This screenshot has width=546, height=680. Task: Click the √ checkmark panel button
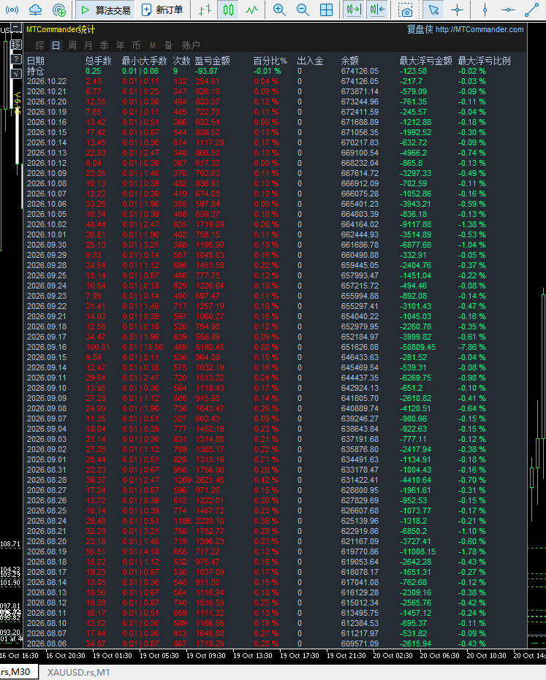click(16, 74)
